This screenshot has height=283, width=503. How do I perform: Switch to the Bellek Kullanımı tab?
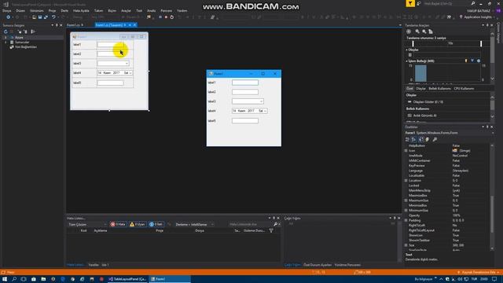[x=439, y=89]
